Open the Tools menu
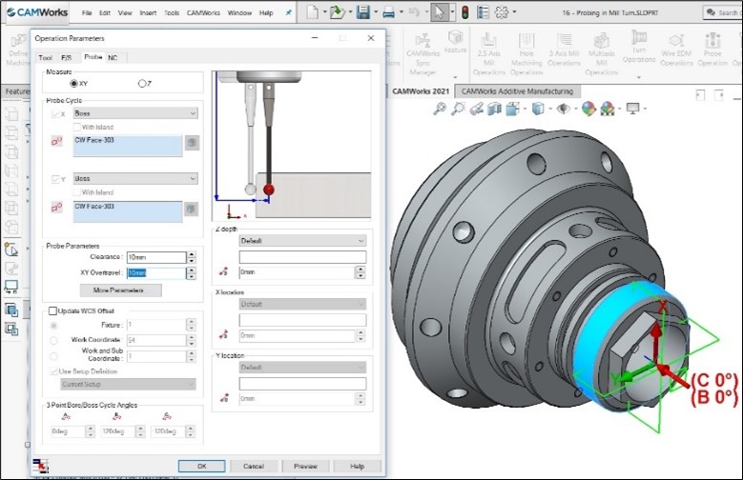 point(172,12)
